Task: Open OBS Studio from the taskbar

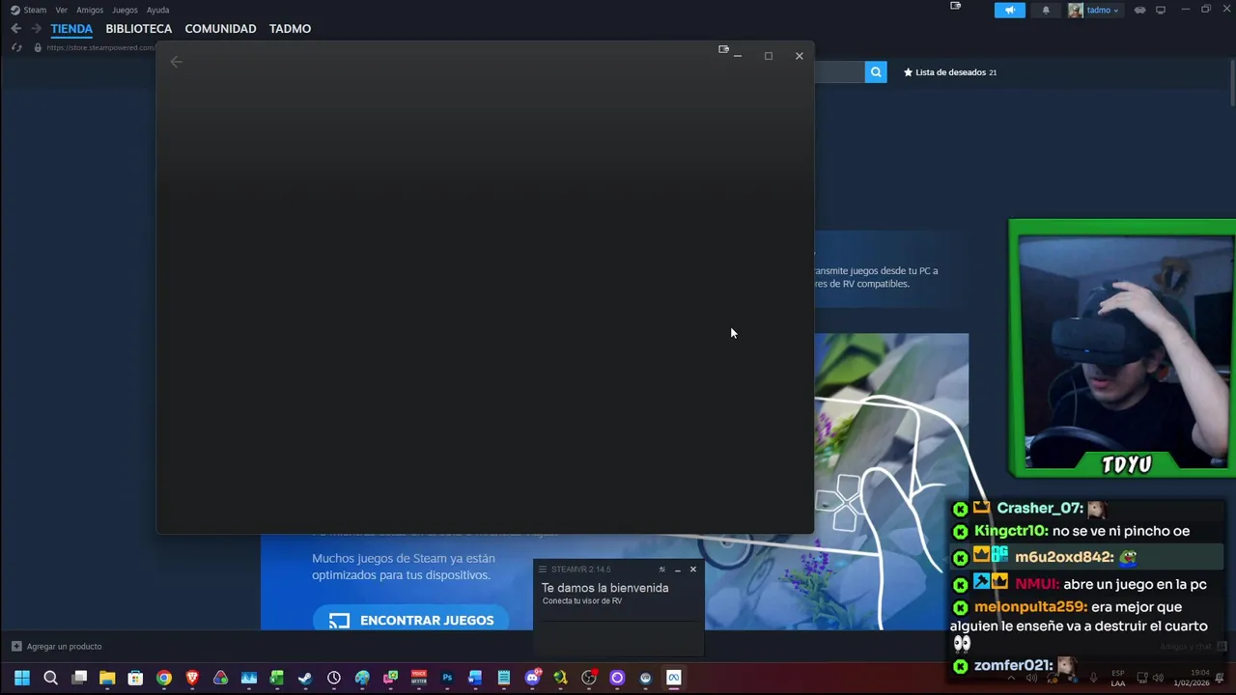Action: pyautogui.click(x=589, y=678)
